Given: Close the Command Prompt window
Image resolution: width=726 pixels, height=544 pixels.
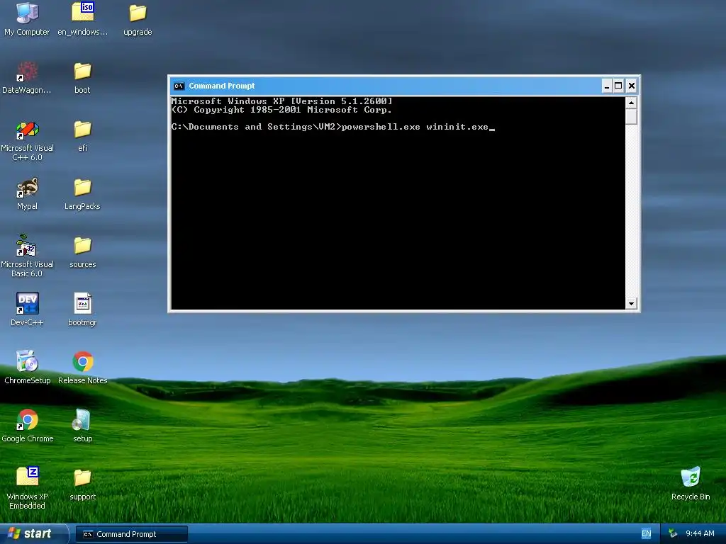Looking at the screenshot, I should (x=631, y=86).
